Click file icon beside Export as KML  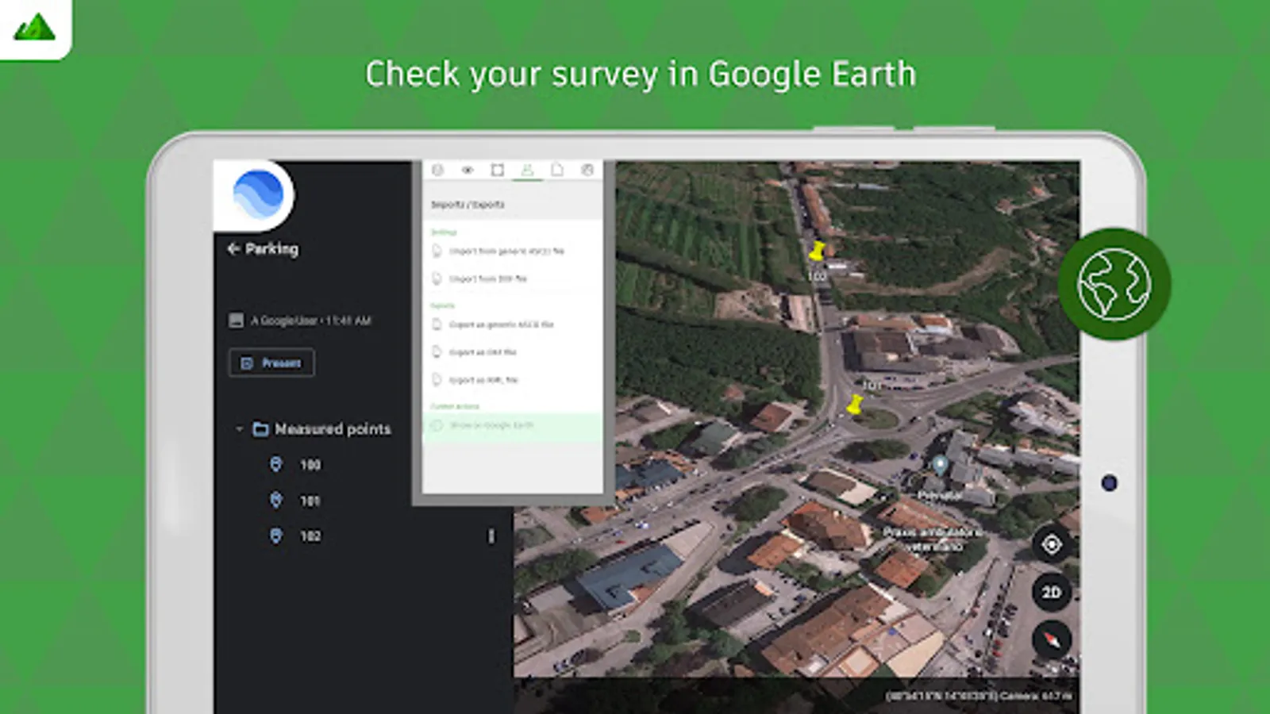[x=437, y=380]
